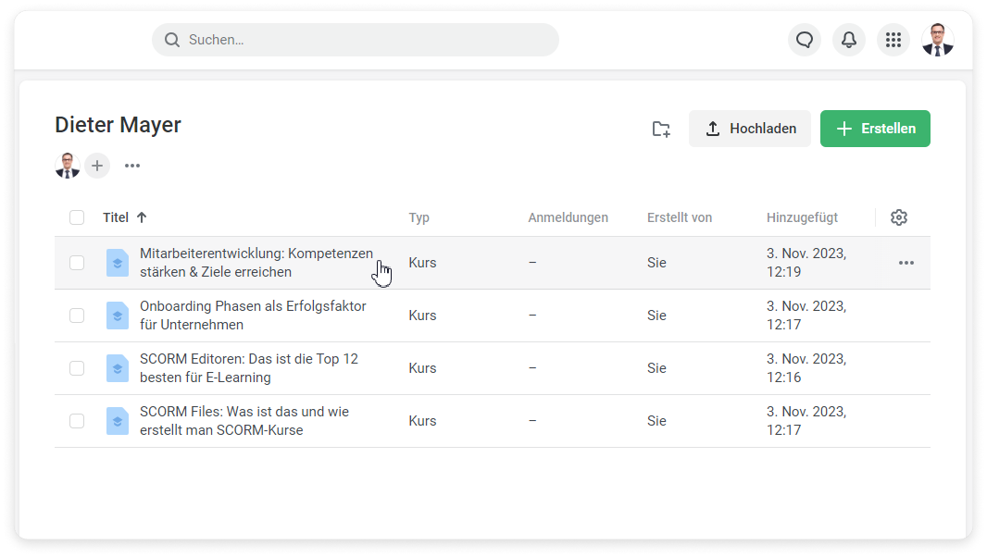This screenshot has width=987, height=557.
Task: Open row options for Mitarbeiterentwicklung course
Action: click(906, 263)
